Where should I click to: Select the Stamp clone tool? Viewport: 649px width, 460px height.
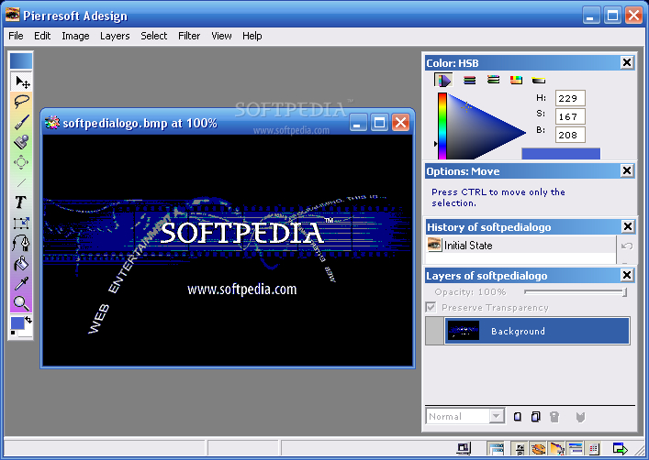(x=21, y=142)
